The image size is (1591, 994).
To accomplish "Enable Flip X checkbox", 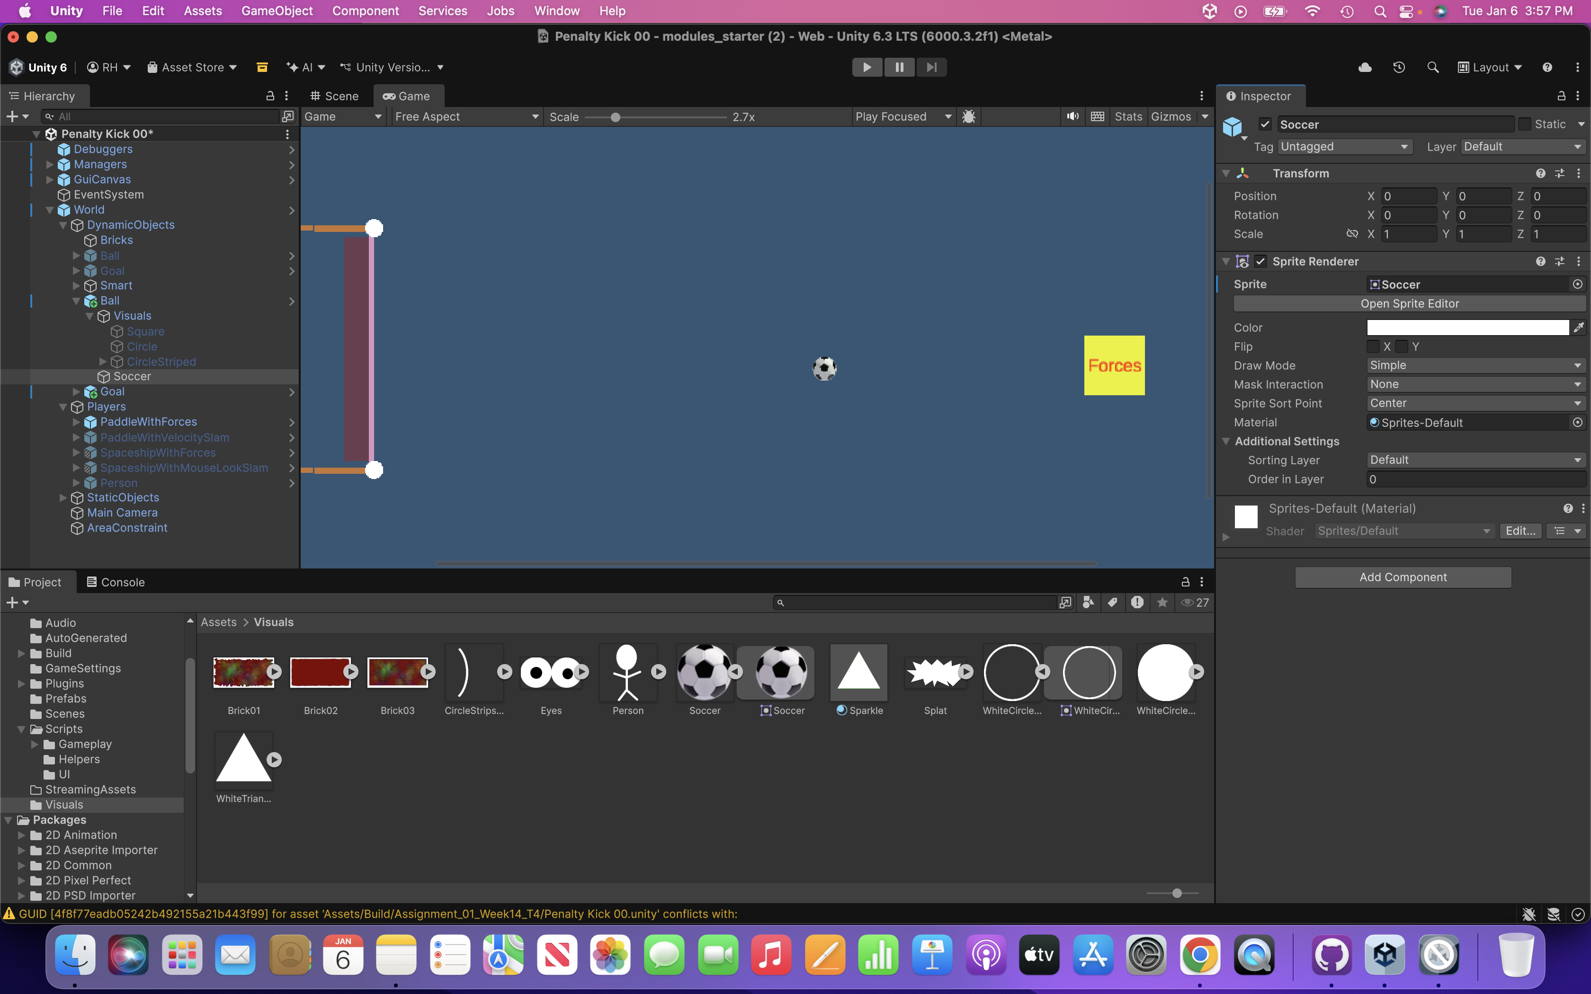I will click(1373, 346).
